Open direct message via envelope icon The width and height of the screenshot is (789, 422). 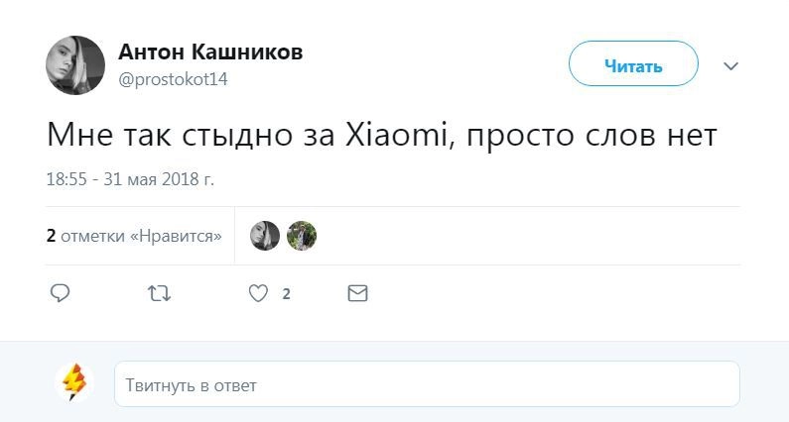click(x=357, y=293)
